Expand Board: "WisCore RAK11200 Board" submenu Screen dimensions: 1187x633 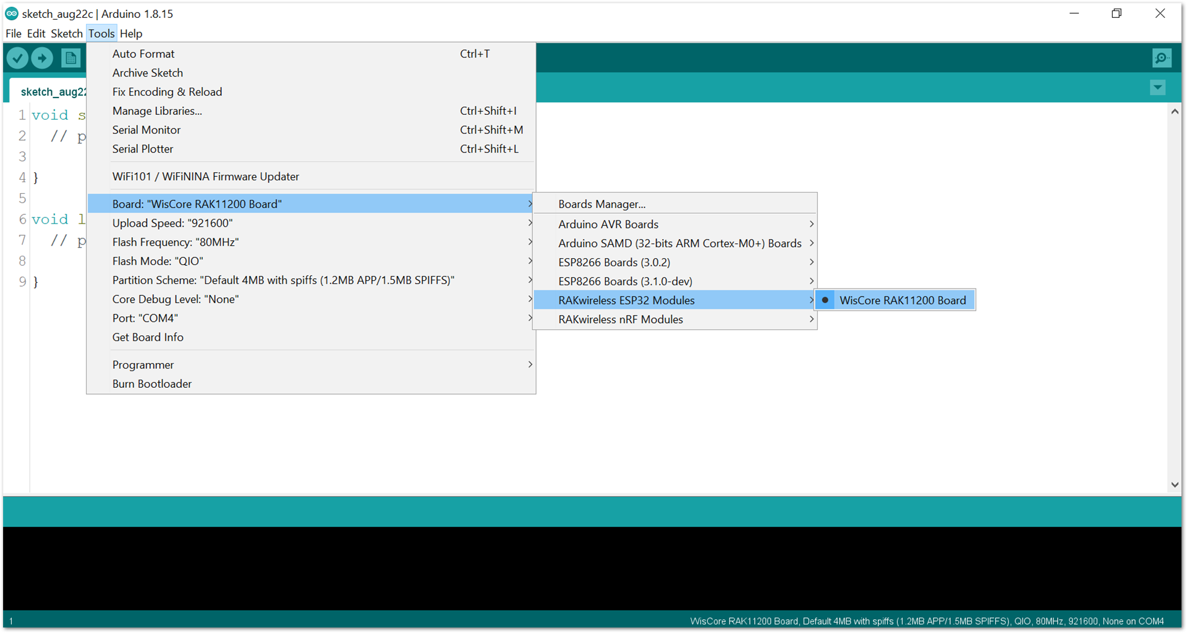click(x=311, y=204)
